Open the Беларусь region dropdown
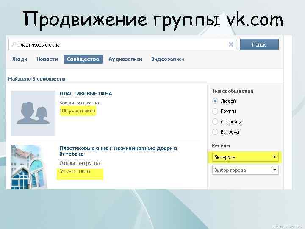Viewport: 305px width, 229px height. tap(245, 157)
